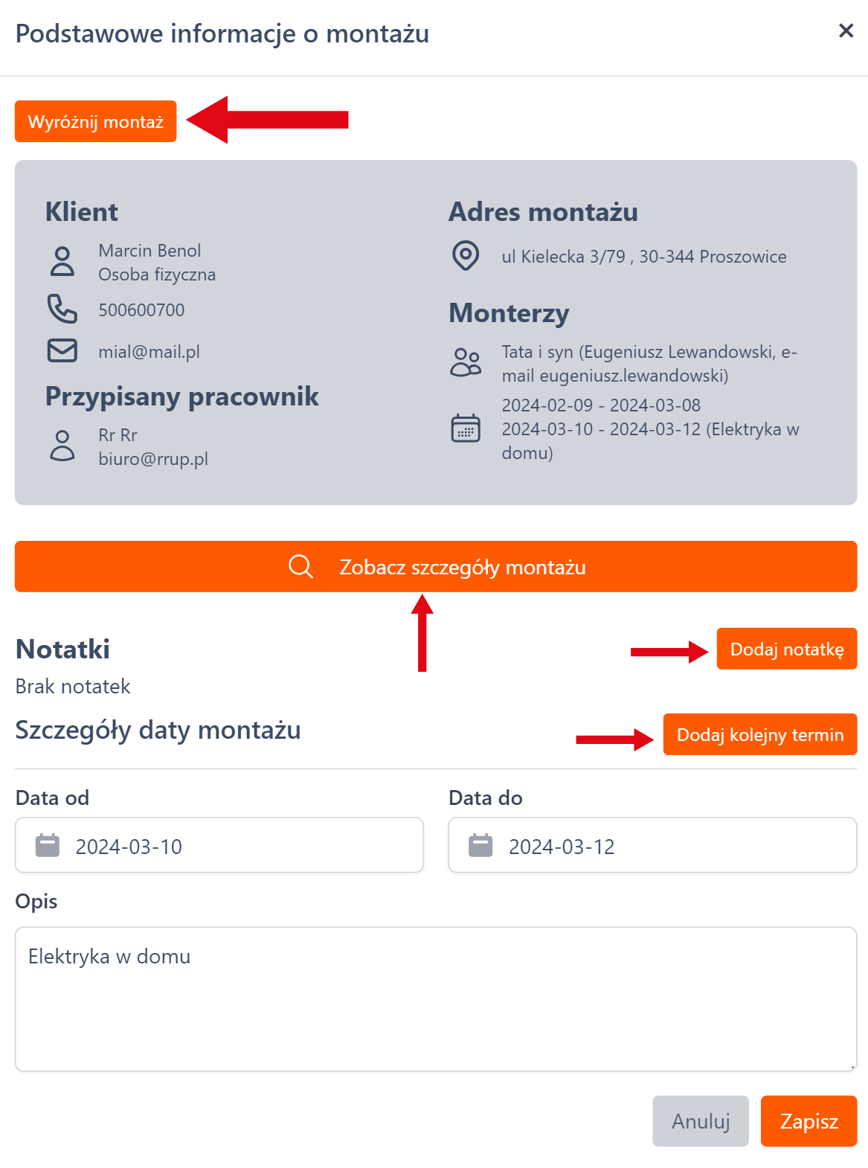Viewport: 868px width, 1168px height.
Task: Focus the Data do date field
Action: [669, 846]
